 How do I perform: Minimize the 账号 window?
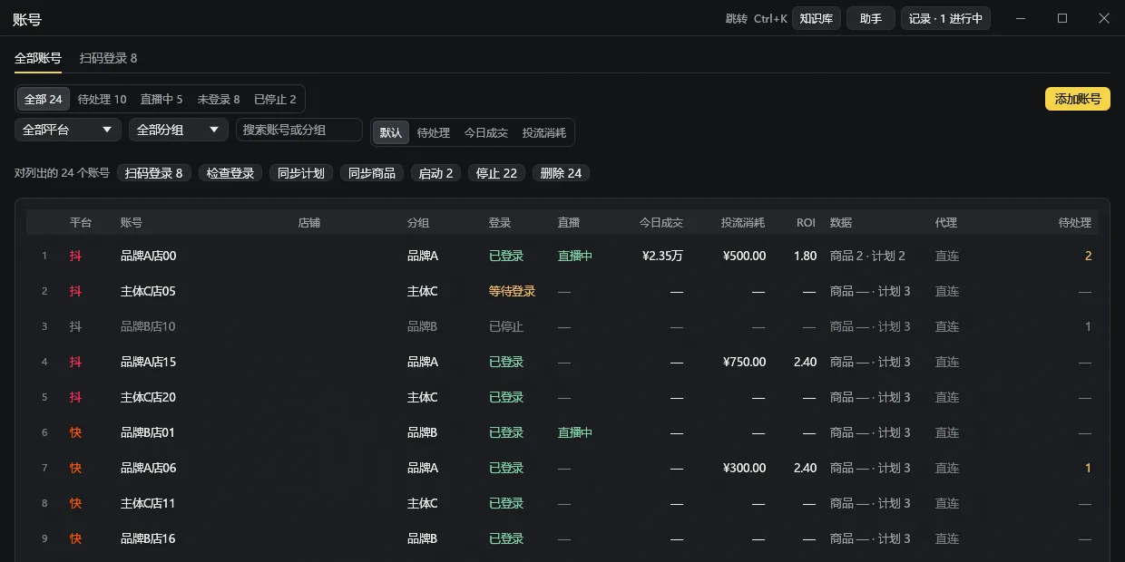point(1022,18)
